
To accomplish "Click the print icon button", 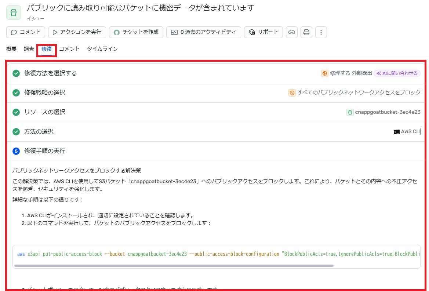I will 306,32.
